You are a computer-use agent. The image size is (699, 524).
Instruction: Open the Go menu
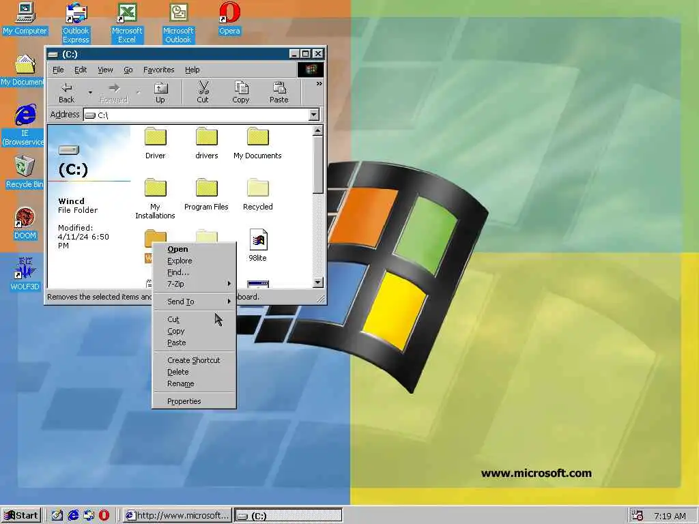tap(128, 70)
